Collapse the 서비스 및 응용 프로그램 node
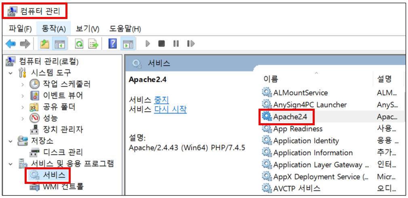The height and width of the screenshot is (198, 408). click(11, 164)
